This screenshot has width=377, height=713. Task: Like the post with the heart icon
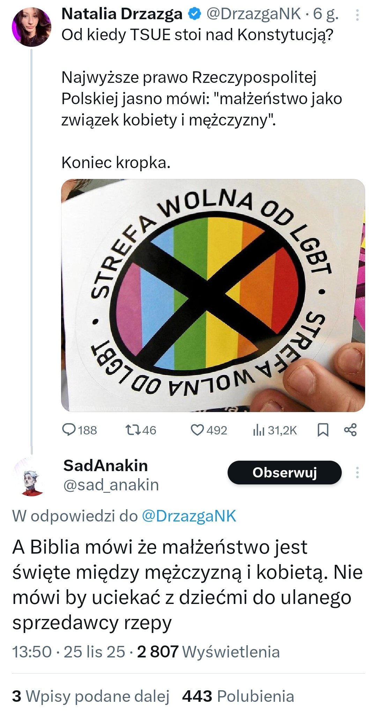click(197, 430)
